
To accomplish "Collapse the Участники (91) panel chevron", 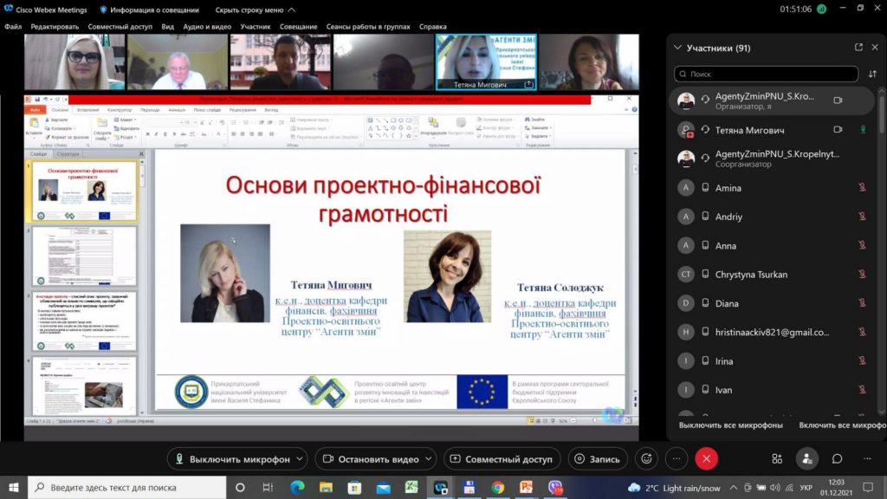I will 677,48.
